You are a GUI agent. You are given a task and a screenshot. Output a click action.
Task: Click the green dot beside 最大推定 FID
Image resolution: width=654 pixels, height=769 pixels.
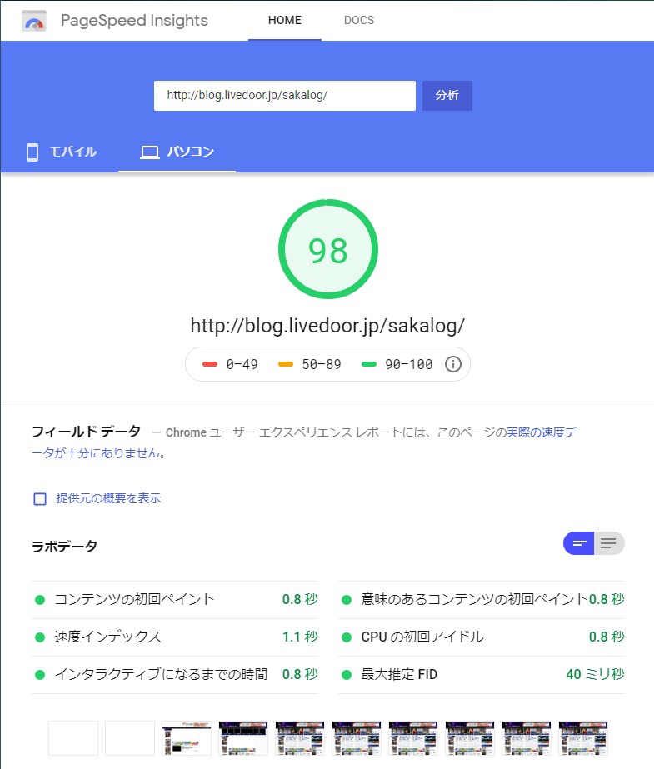pos(347,675)
